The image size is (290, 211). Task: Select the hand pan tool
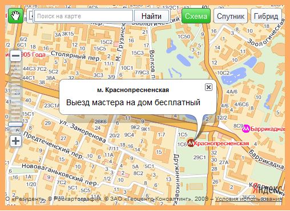(x=15, y=16)
